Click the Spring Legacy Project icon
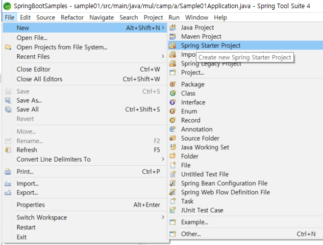The image size is (323, 245). pos(172,63)
